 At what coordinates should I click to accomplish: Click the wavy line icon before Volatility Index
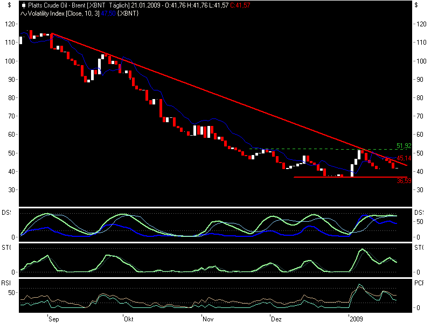click(24, 13)
